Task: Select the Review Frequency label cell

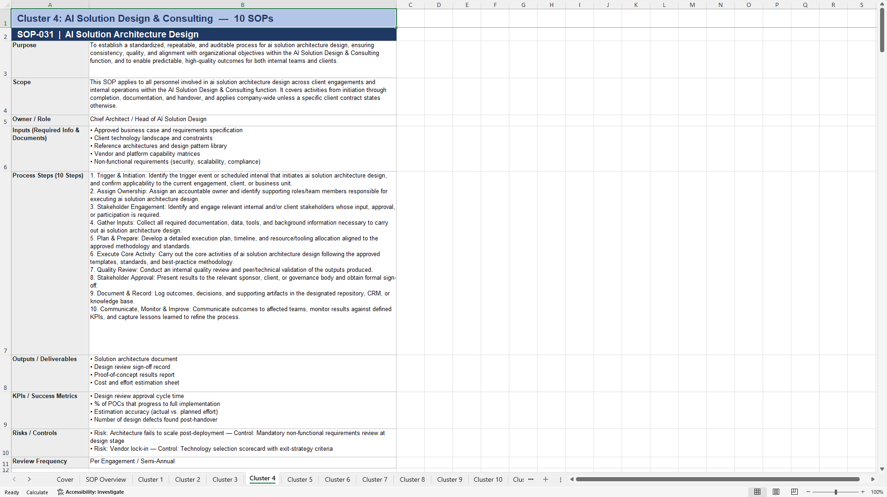Action: [x=50, y=462]
